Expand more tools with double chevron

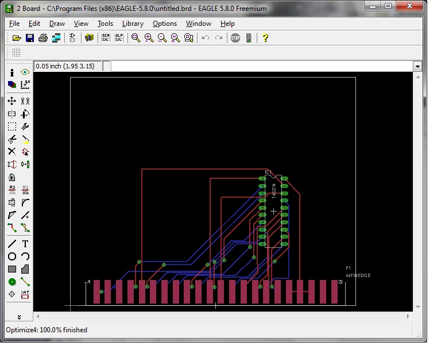[19, 317]
